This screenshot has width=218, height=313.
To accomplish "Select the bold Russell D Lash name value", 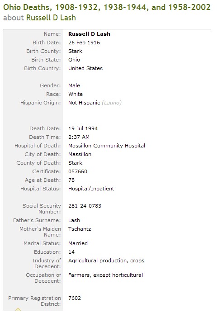I will (89, 34).
